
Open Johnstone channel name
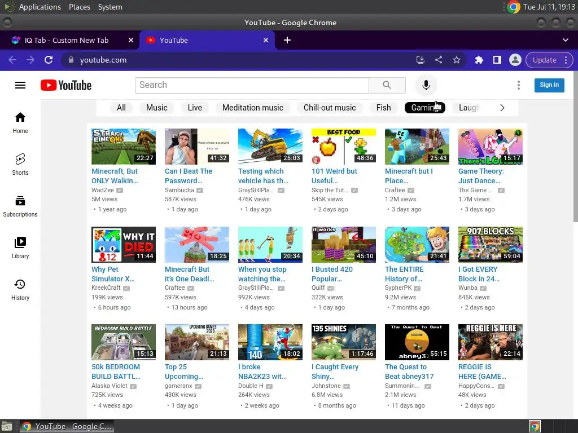click(326, 386)
